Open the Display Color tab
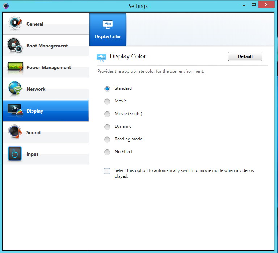The height and width of the screenshot is (253, 278). point(108,29)
